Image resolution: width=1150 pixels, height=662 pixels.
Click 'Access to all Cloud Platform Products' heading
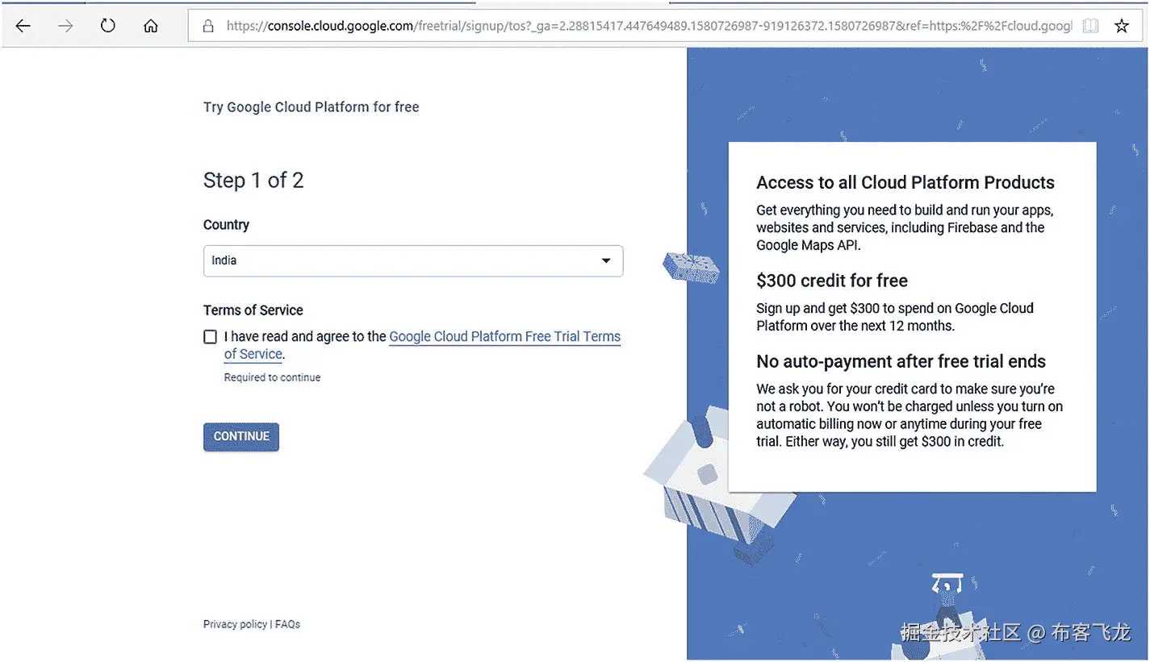905,182
